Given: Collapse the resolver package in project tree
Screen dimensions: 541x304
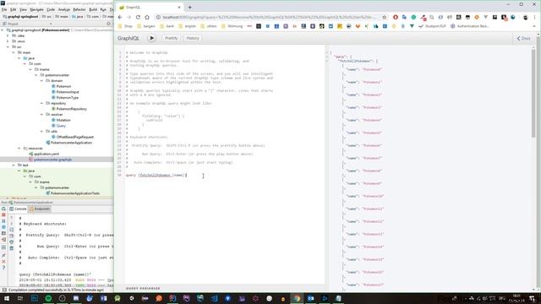Looking at the screenshot, I should click(x=41, y=115).
